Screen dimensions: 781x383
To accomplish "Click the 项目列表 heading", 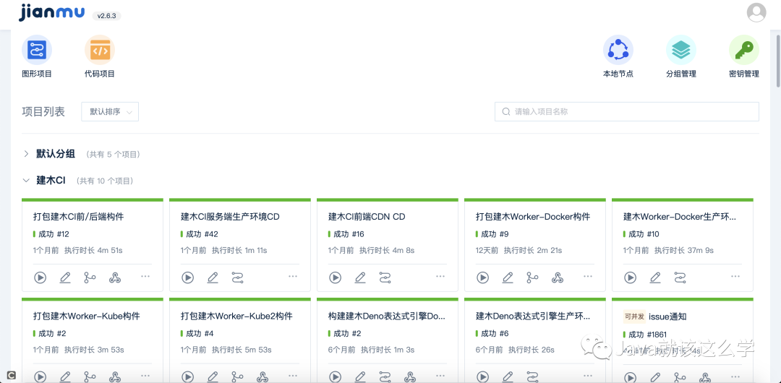I will (43, 111).
